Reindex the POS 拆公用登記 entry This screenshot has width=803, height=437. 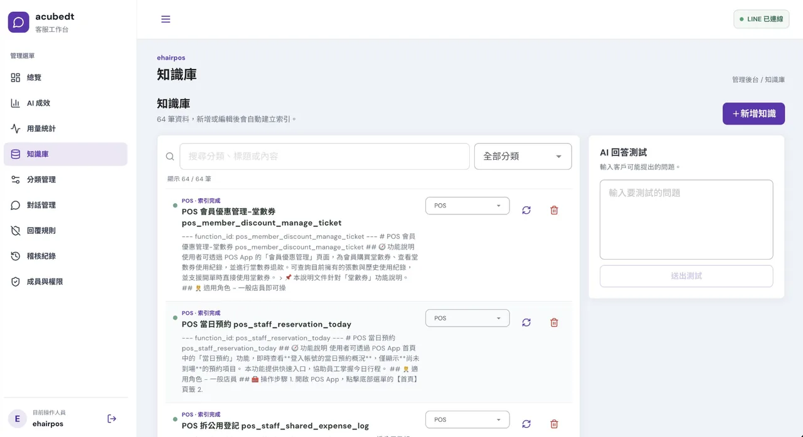click(x=526, y=424)
